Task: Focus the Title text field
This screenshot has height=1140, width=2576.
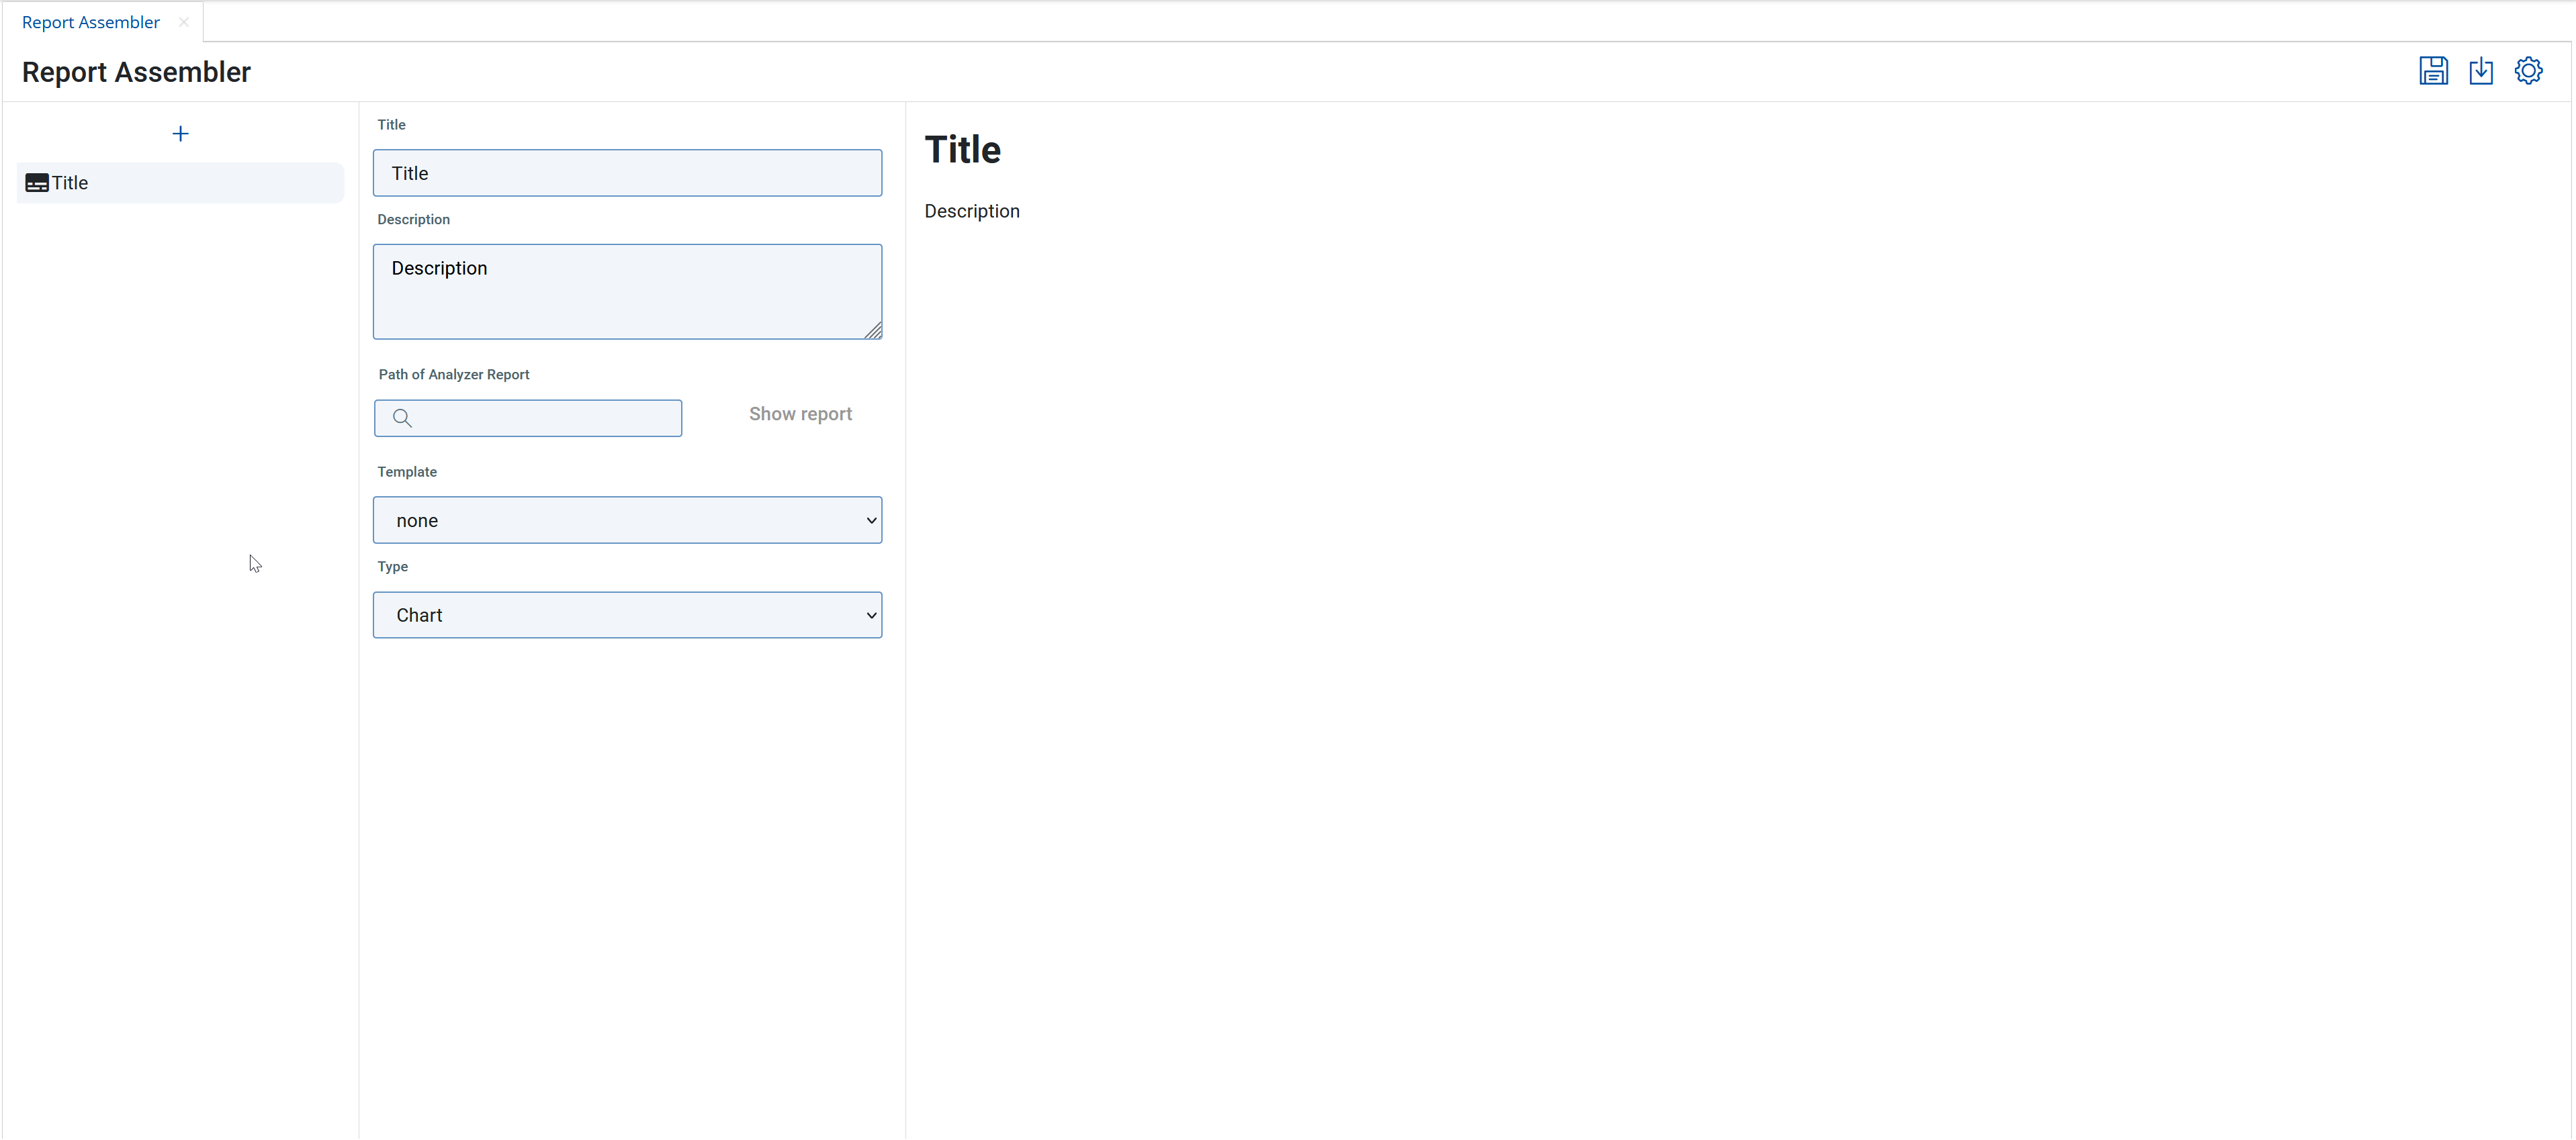Action: pos(627,173)
